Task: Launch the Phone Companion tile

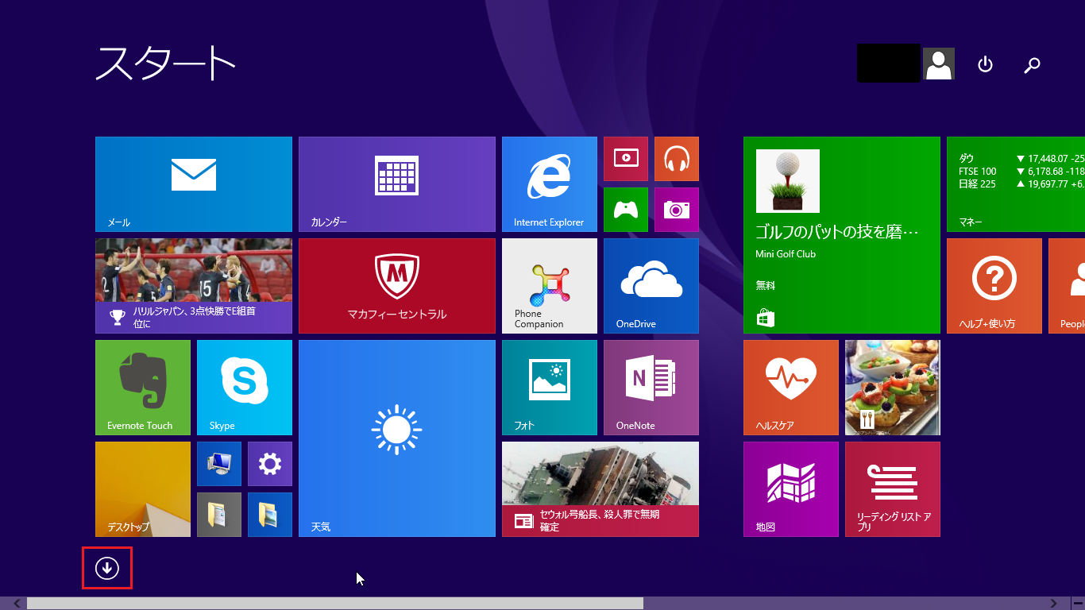Action: 550,286
